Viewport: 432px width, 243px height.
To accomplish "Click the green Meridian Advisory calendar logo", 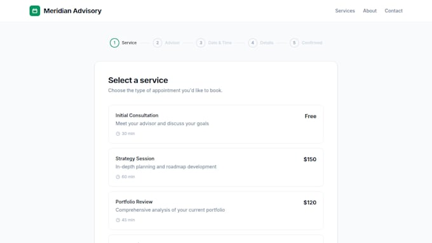I will pos(35,11).
